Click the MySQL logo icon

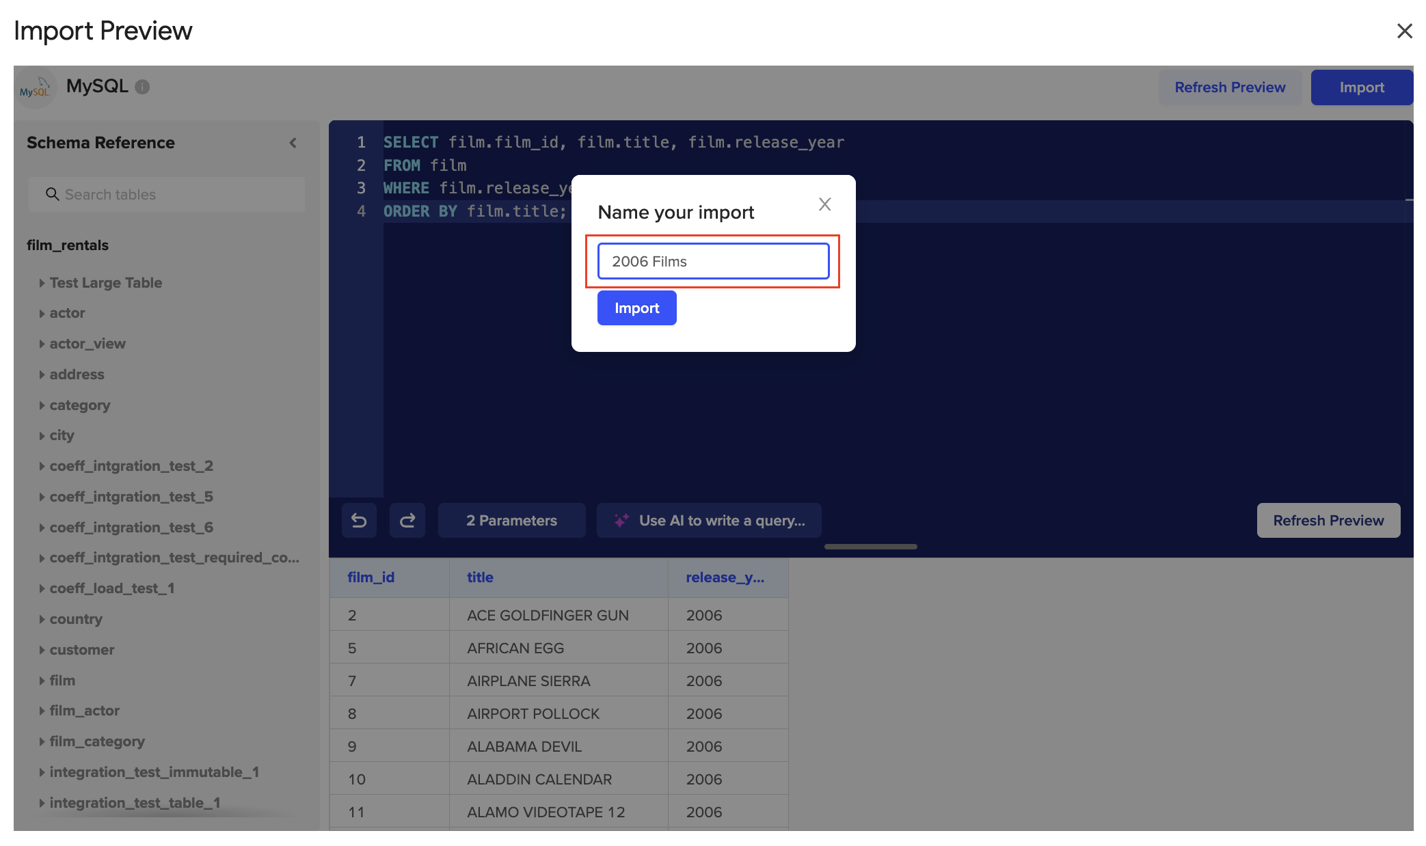[x=34, y=89]
